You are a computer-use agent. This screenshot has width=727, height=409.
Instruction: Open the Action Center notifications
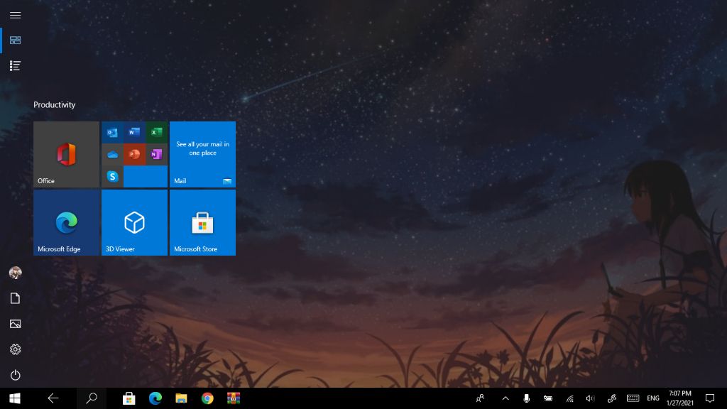710,398
